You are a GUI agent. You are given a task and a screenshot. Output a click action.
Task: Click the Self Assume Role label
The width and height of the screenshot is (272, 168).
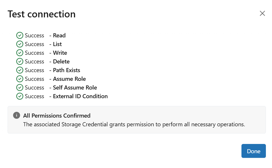[x=75, y=87]
